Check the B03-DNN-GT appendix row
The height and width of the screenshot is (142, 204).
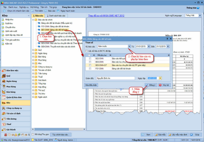(x=90, y=65)
